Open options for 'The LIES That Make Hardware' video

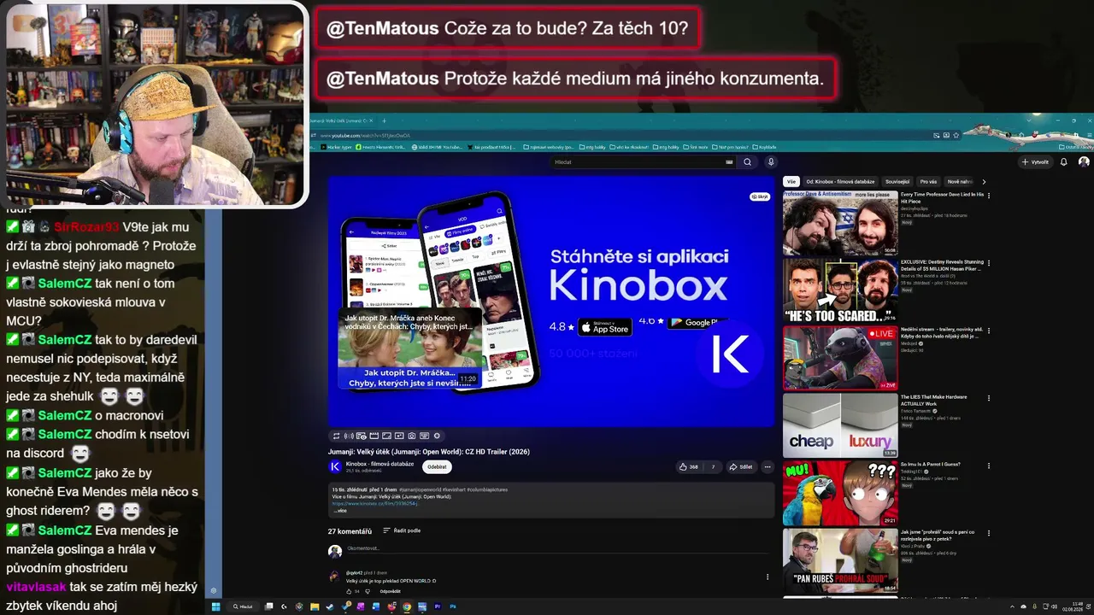click(x=989, y=398)
